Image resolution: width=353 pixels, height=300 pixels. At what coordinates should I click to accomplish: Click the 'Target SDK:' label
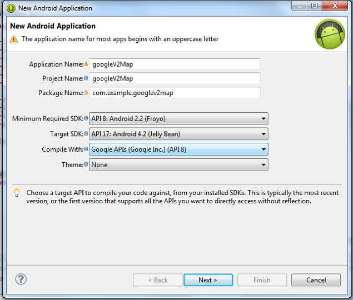67,134
